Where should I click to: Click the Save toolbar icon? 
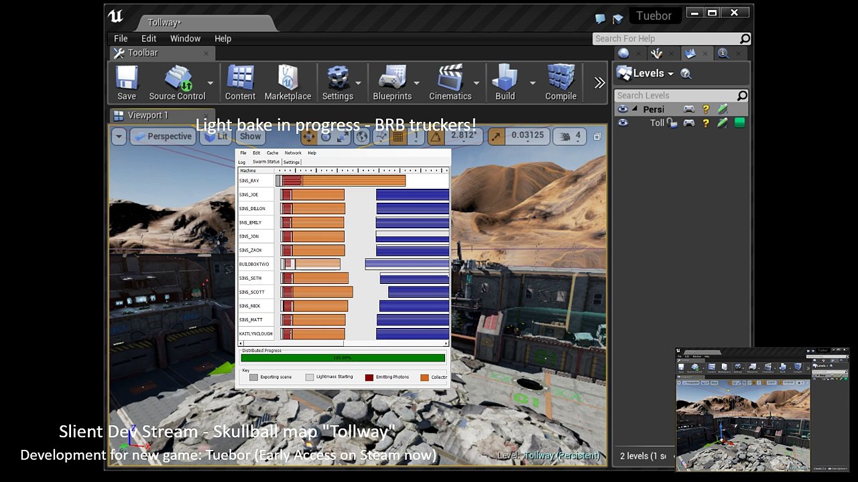(127, 78)
